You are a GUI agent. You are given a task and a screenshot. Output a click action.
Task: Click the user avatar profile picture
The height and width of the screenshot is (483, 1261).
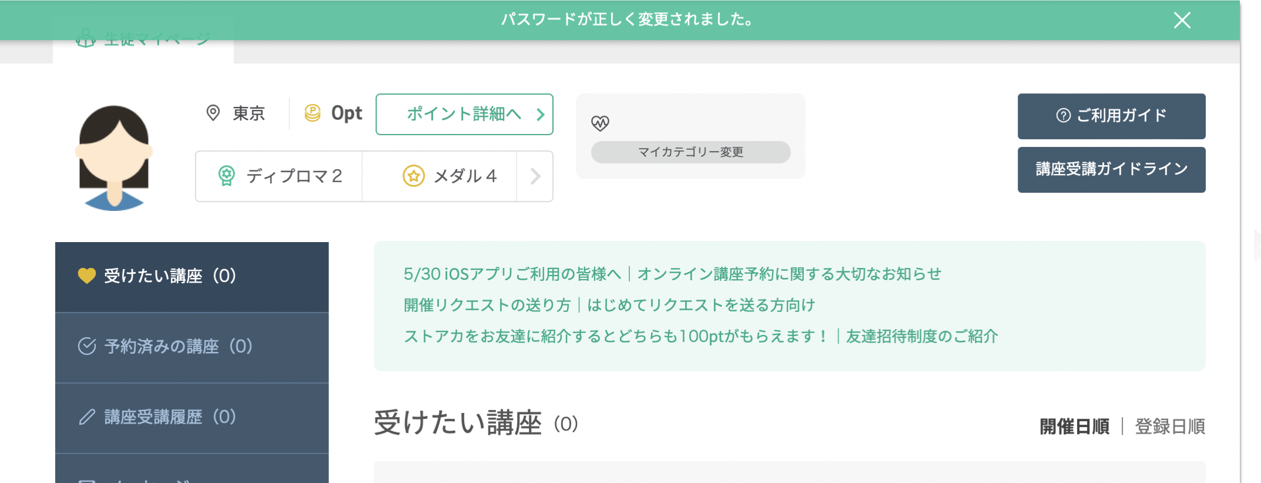pyautogui.click(x=114, y=157)
